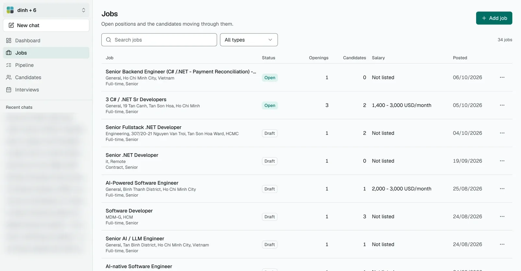Click the Draft badge for Senior Fullstack .NET Developer
The image size is (521, 271).
[270, 133]
